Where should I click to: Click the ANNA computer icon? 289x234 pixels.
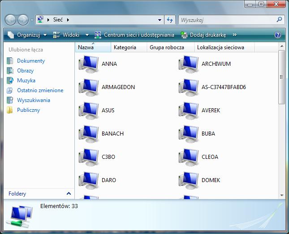pos(88,64)
